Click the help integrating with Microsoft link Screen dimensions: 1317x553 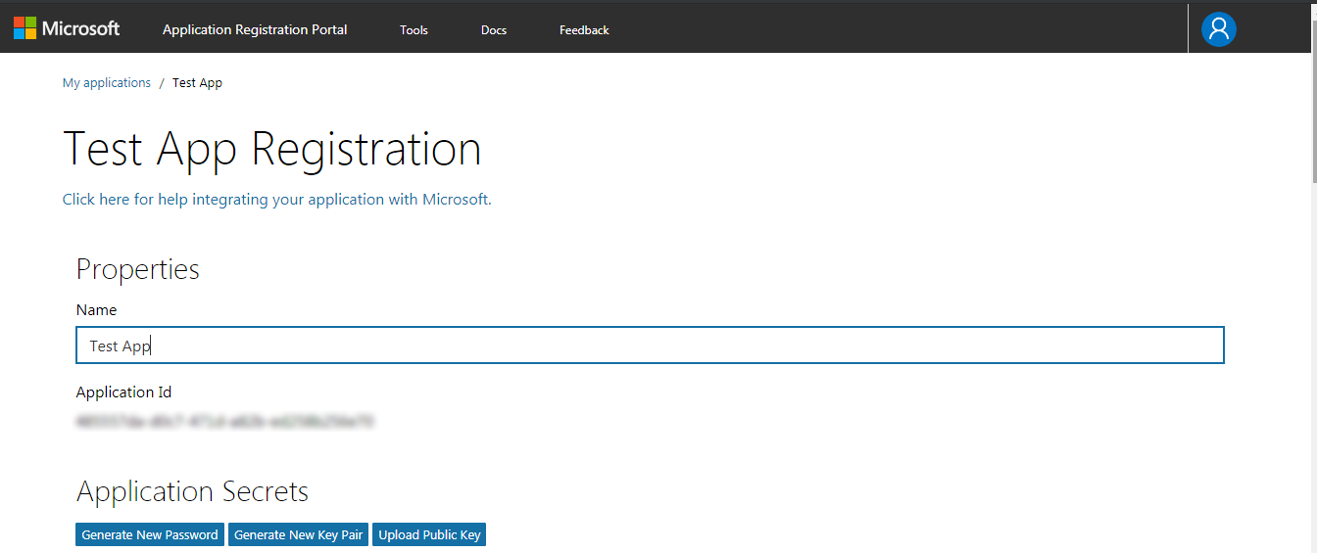(277, 199)
